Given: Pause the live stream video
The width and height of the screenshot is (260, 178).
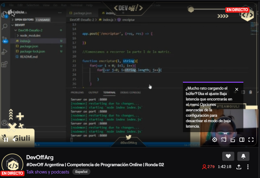Looking at the screenshot, I should [6, 140].
